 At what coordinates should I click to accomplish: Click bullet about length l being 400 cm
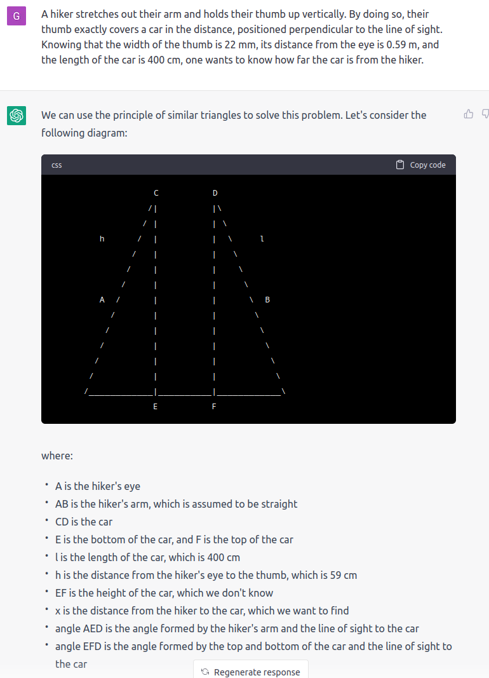(x=147, y=557)
